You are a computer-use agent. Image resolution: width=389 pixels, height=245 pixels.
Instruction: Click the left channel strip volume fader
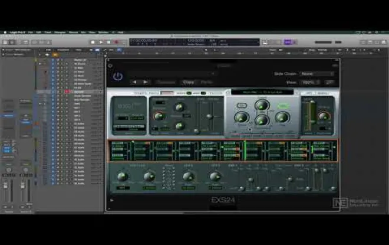pyautogui.click(x=5, y=186)
